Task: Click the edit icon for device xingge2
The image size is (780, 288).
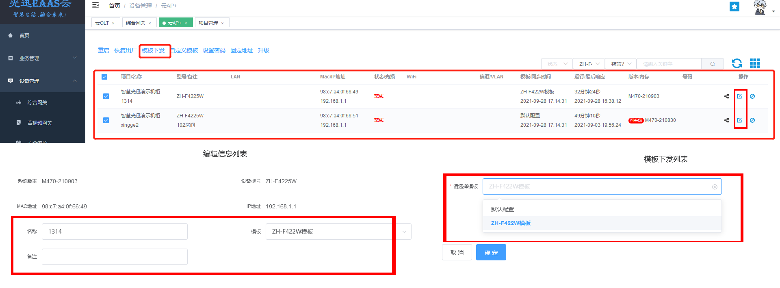Action: 739,120
